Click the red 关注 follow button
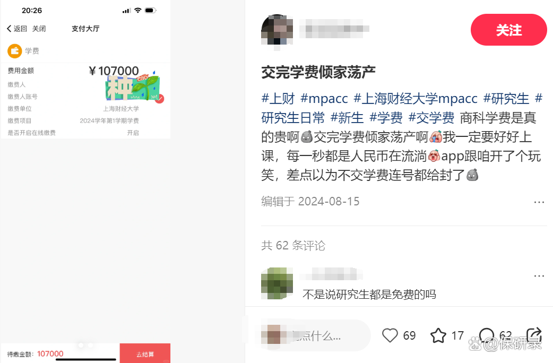 point(508,30)
